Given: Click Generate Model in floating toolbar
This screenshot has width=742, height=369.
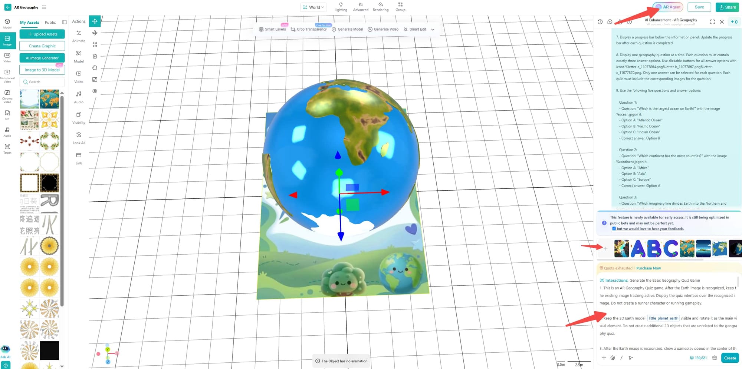Looking at the screenshot, I should [x=347, y=29].
